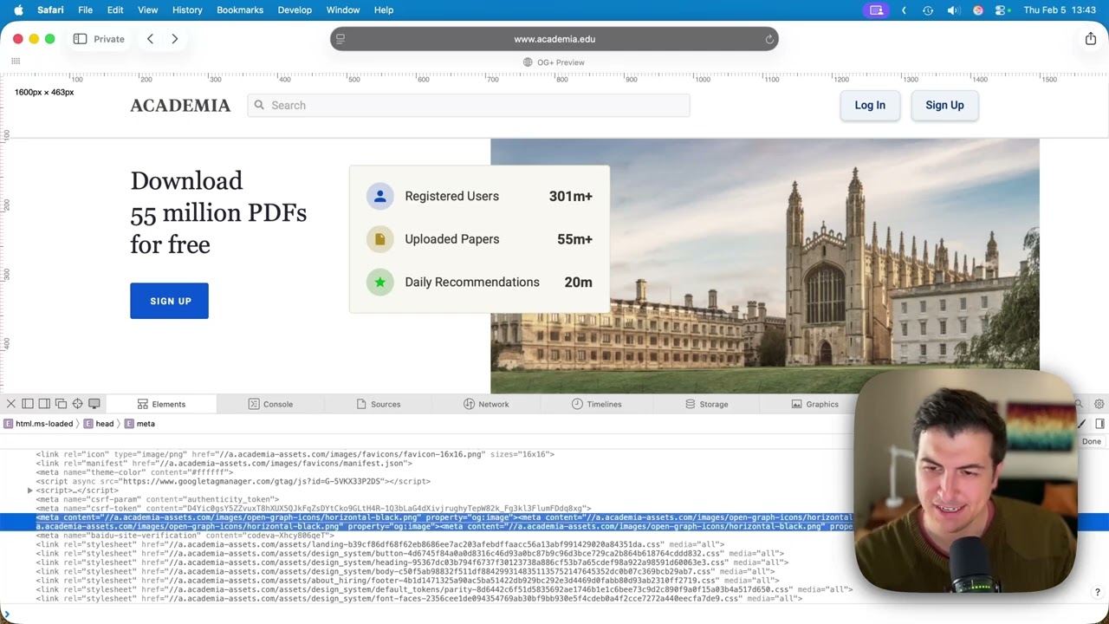The image size is (1109, 624).
Task: Select the csrf-param meta line
Action: click(158, 499)
